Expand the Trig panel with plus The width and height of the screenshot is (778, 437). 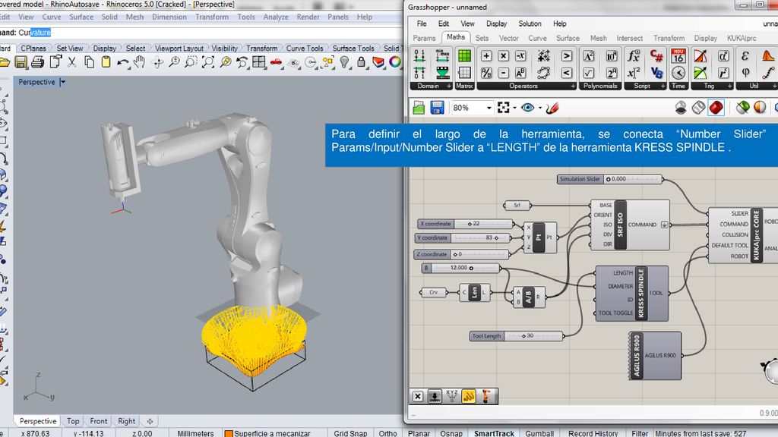click(729, 86)
